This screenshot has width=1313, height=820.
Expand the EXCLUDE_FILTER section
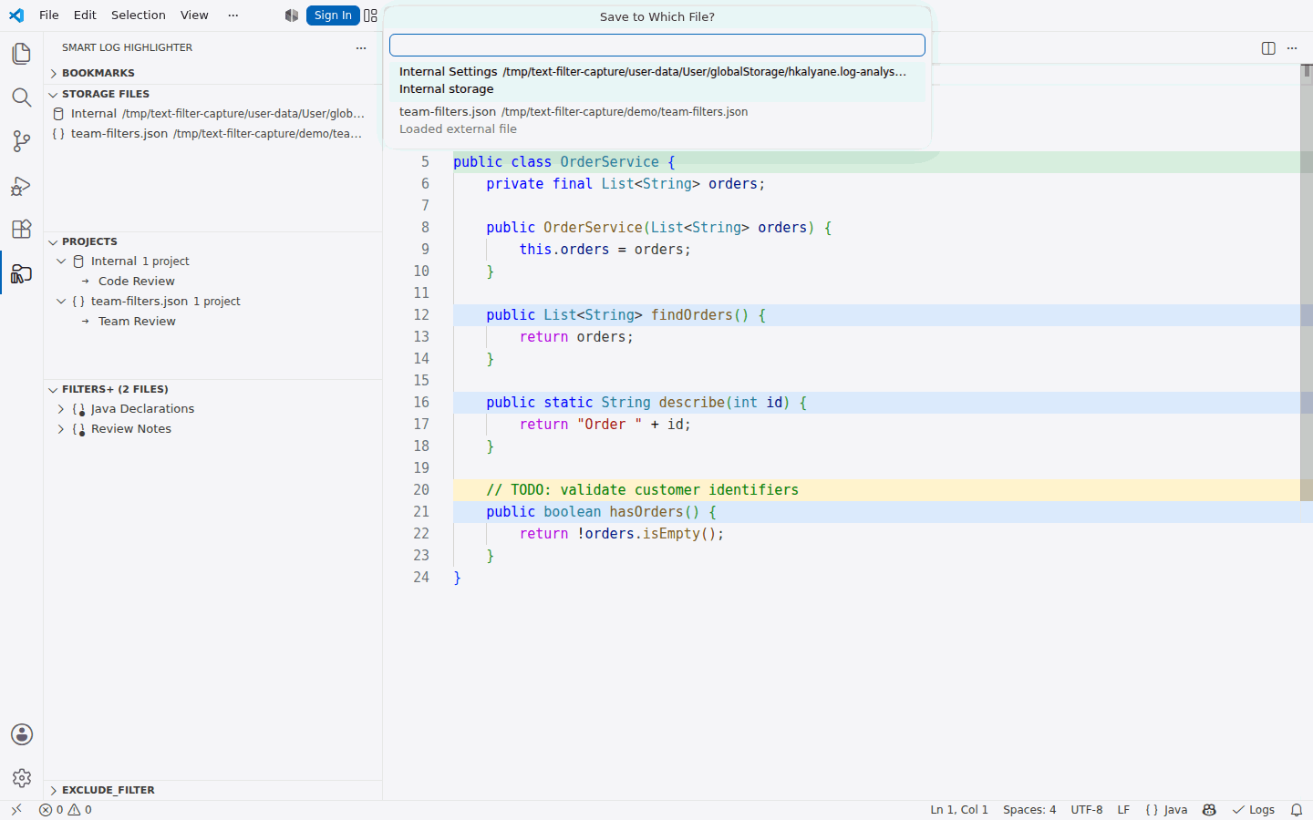[x=53, y=790]
